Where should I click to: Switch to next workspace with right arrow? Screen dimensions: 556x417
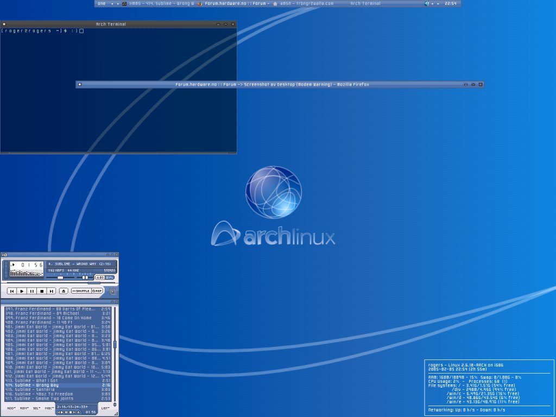tap(118, 4)
